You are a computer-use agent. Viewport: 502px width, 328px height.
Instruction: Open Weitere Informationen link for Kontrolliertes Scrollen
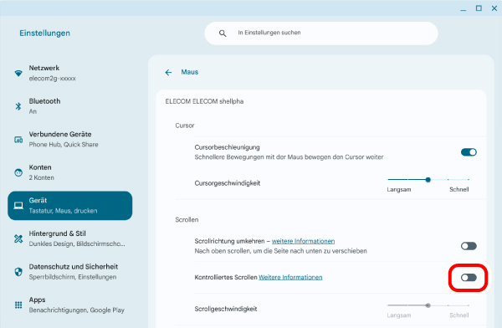(x=290, y=277)
